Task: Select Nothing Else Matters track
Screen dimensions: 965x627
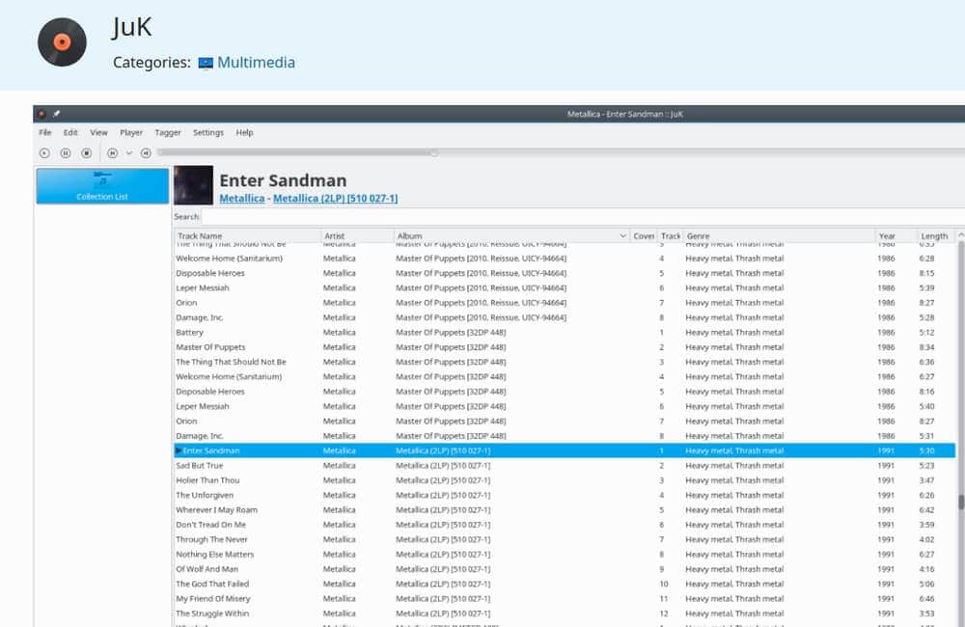Action: 565,555
